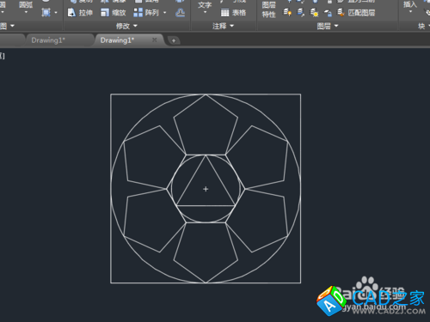430x322 pixels.
Task: Open Layer Properties (图层特性)
Action: 268,9
